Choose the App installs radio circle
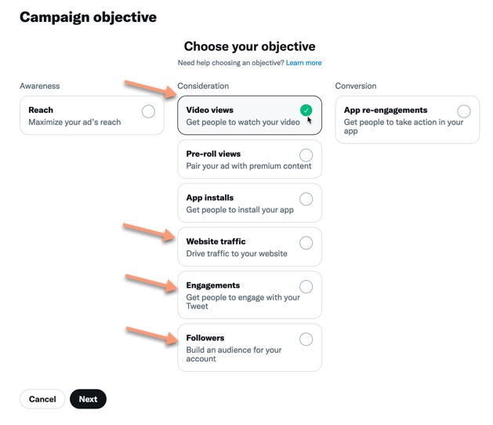Viewport: 493px width, 425px height. click(x=306, y=199)
